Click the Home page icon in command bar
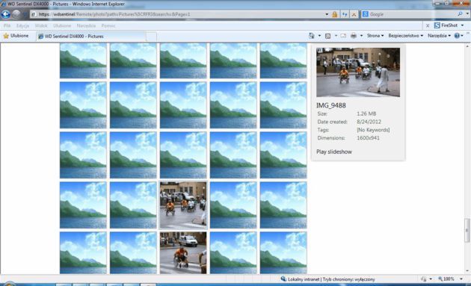Screen dimensions: 471x286 [x=312, y=36]
